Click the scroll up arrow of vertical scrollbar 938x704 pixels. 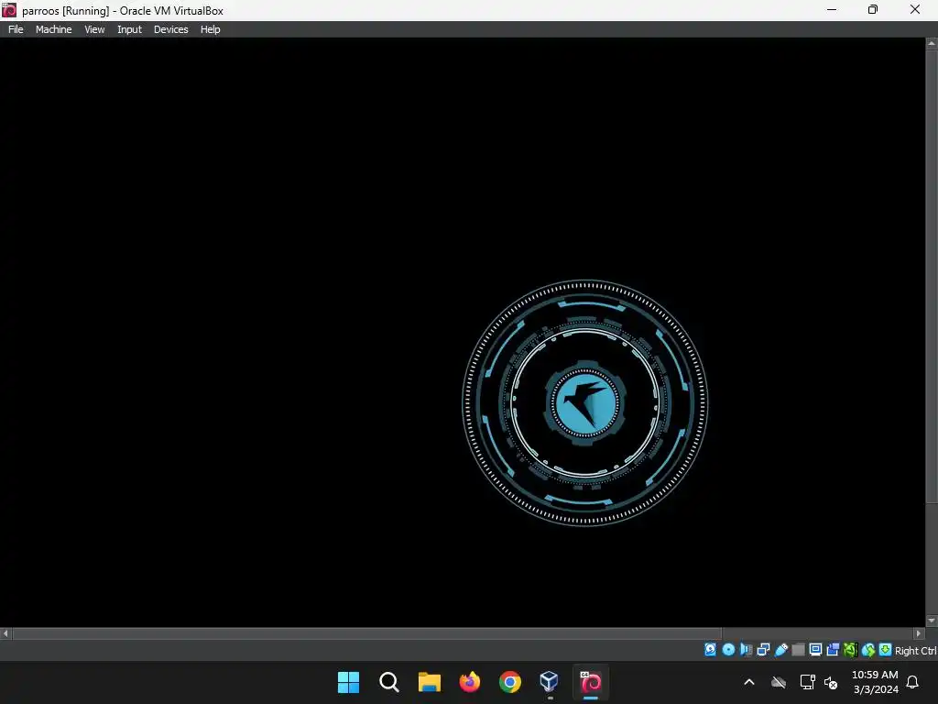pos(932,43)
